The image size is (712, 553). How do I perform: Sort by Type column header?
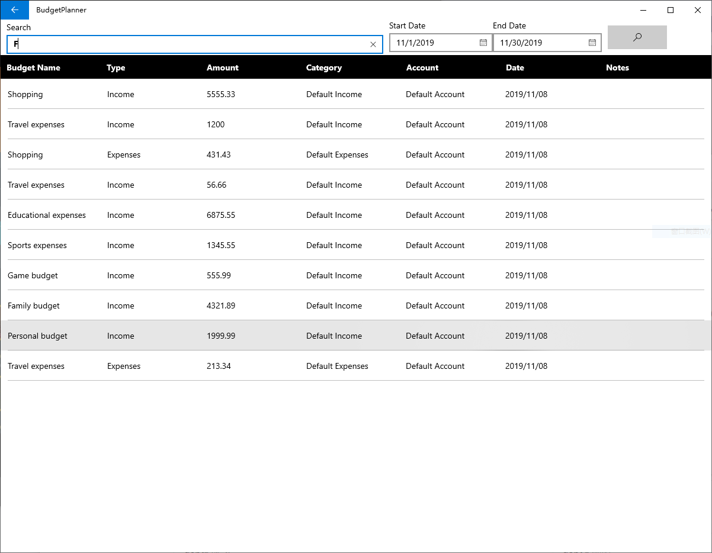[116, 67]
